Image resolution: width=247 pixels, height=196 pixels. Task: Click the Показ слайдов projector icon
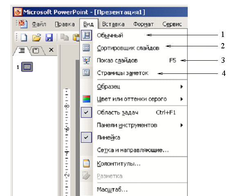[x=86, y=60]
